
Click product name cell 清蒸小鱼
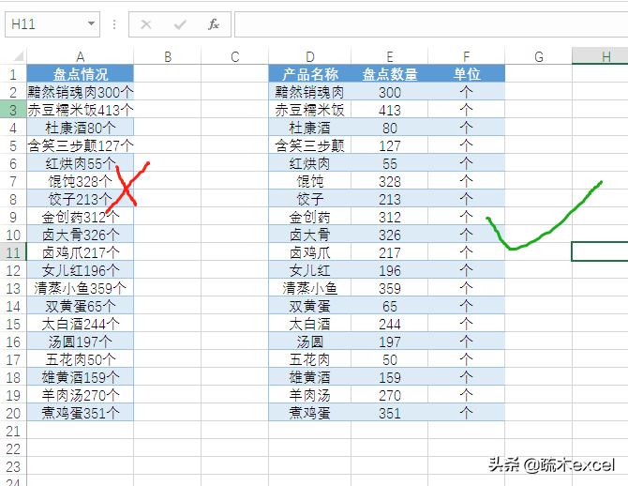pyautogui.click(x=309, y=288)
